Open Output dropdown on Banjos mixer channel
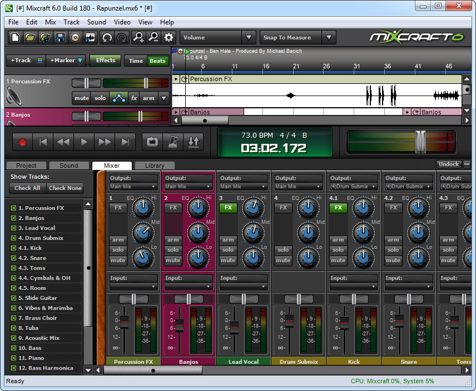476x391 pixels. 188,187
